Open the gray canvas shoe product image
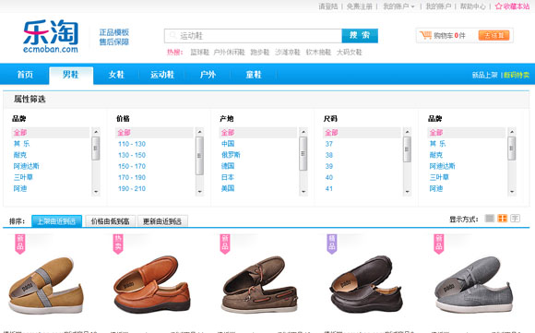This screenshot has width=535, height=333. point(473,285)
